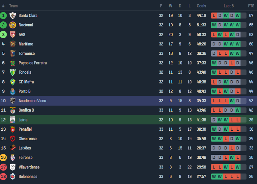Viewport: 257px width, 184px height.
Task: Click the CD Mafra crest
Action: (13, 82)
